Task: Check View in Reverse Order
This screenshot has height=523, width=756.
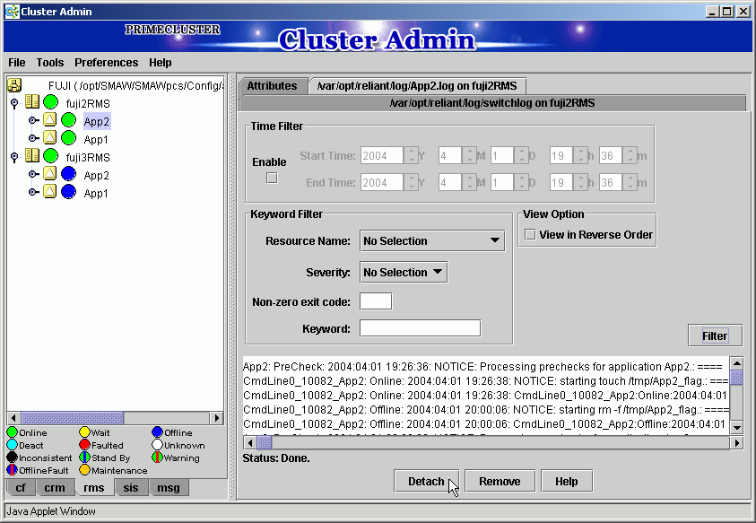Action: point(530,235)
